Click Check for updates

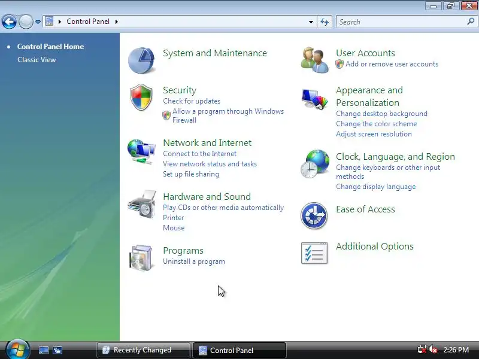tap(192, 101)
